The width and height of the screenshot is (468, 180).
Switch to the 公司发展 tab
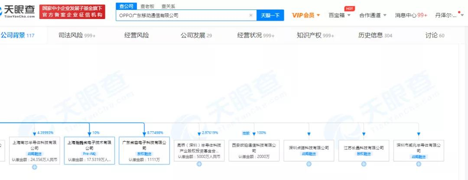coord(196,35)
